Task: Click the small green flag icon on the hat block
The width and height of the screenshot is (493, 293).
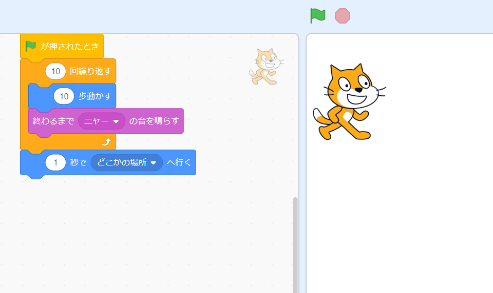Action: [30, 46]
